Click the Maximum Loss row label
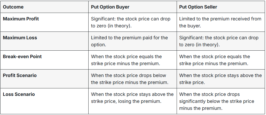The image size is (266, 115). tap(20, 38)
